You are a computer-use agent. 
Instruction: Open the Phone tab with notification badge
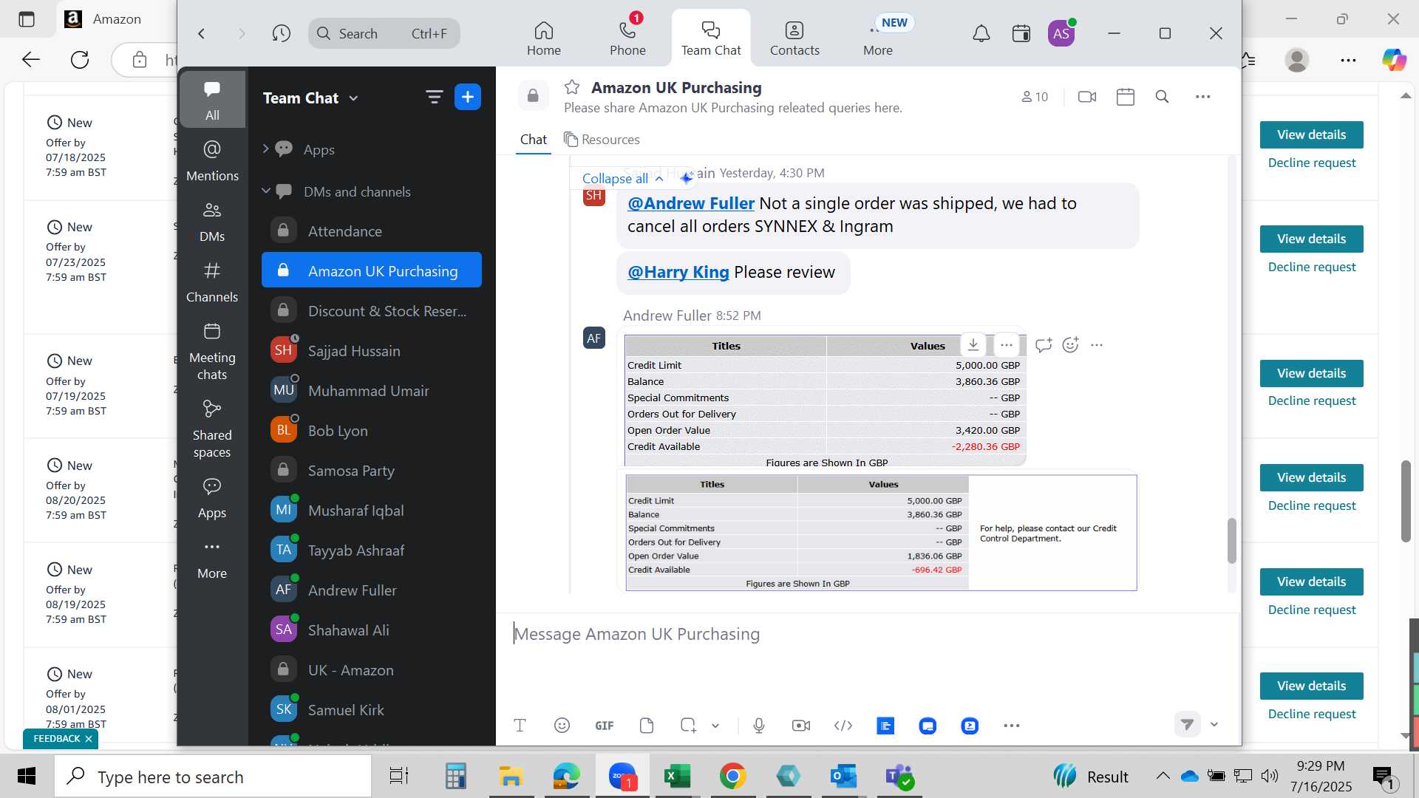627,38
